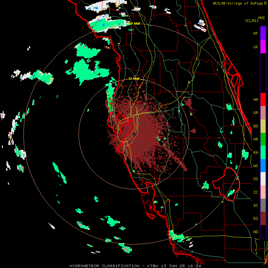This screenshot has width=268, height=268.
Task: Click the Hydrometeor Classification KTBW caption
Action: point(135,266)
